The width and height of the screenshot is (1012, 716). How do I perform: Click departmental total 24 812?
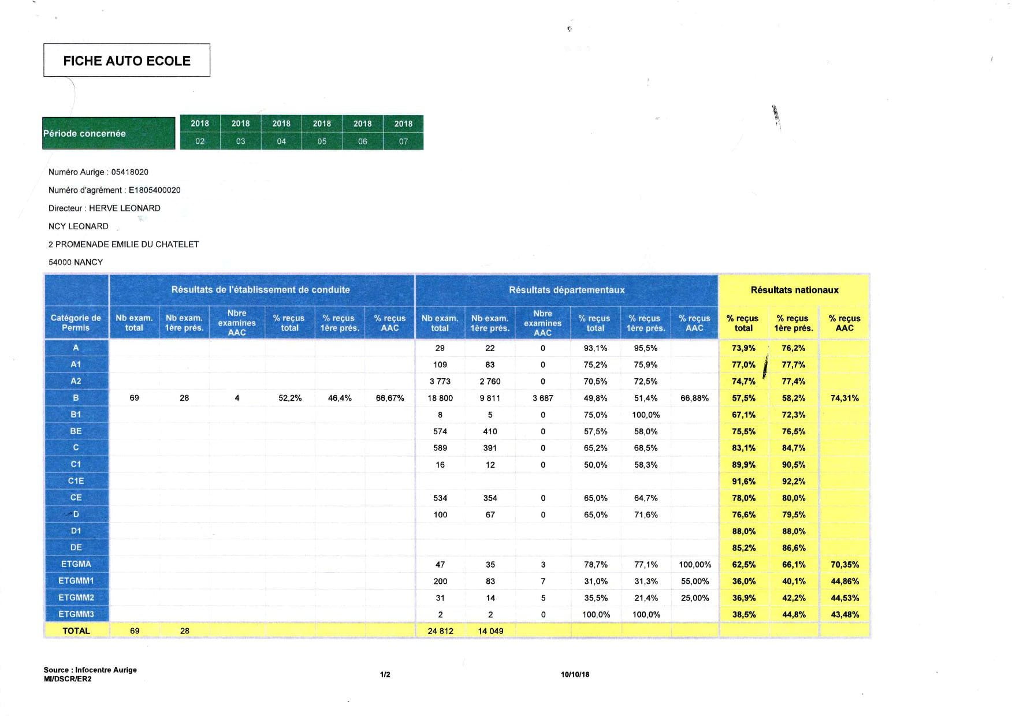[440, 631]
